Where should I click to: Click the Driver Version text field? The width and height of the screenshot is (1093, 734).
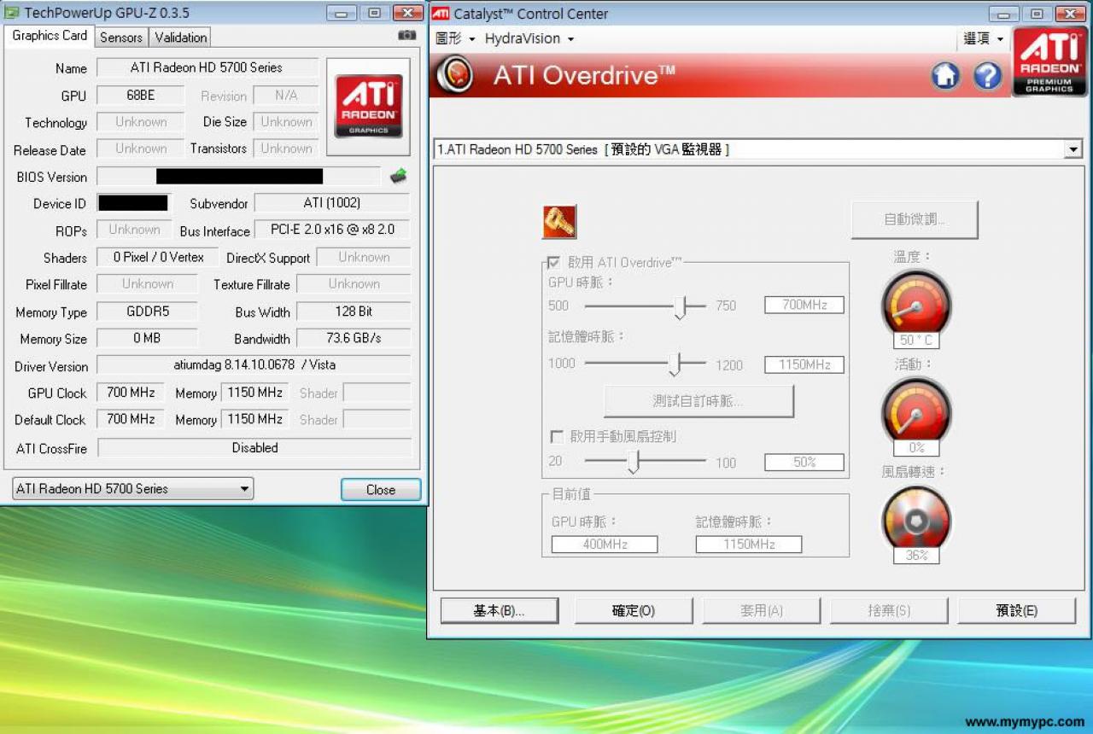(254, 365)
